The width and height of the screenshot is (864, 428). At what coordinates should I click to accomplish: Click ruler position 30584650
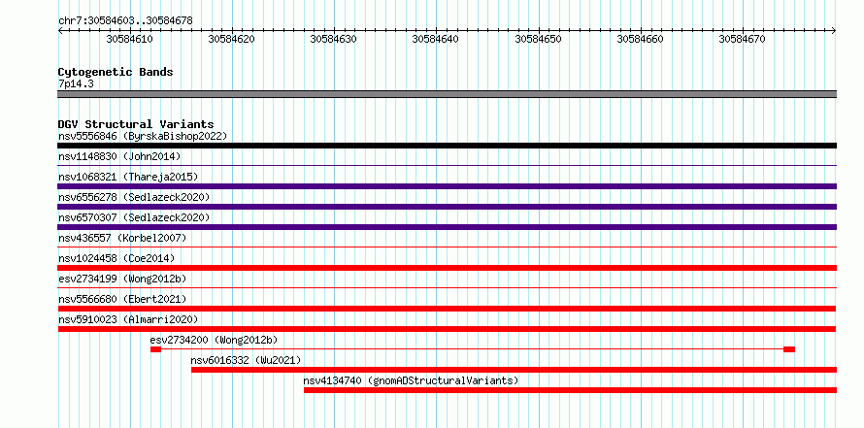(539, 39)
